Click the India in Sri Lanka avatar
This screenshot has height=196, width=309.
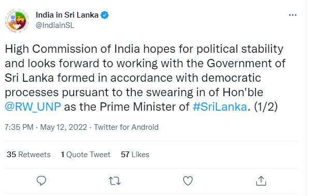coord(17,21)
